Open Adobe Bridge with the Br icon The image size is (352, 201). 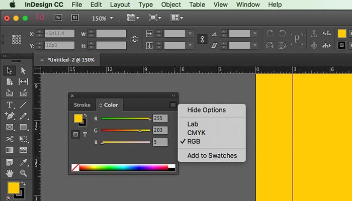(x=58, y=18)
